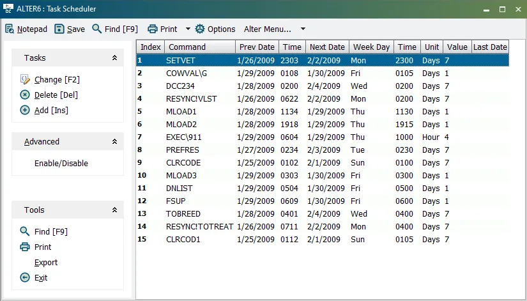Click the Add [Ins] plus icon
Viewport: 527px width, 301px height.
25,110
